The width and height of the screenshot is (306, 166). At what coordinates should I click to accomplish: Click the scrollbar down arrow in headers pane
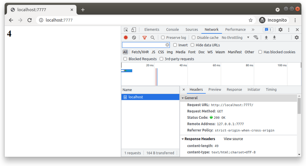(x=299, y=155)
